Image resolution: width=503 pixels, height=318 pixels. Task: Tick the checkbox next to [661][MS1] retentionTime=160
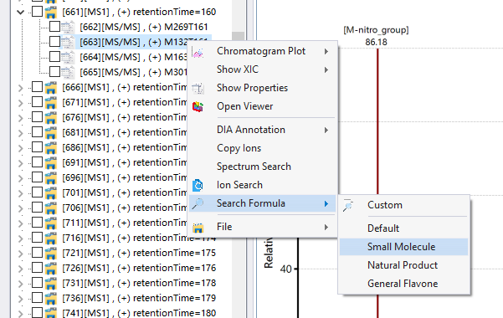[37, 12]
